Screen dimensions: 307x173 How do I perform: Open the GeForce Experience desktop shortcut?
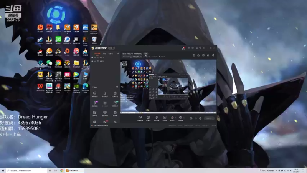pyautogui.click(x=76, y=88)
